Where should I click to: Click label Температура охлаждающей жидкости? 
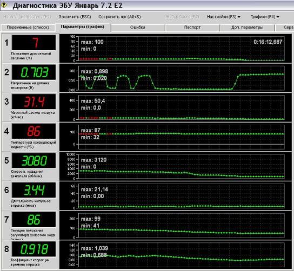pyautogui.click(x=33, y=144)
